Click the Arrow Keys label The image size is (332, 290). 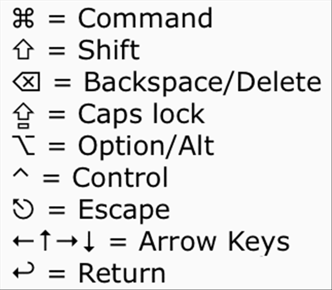214,243
